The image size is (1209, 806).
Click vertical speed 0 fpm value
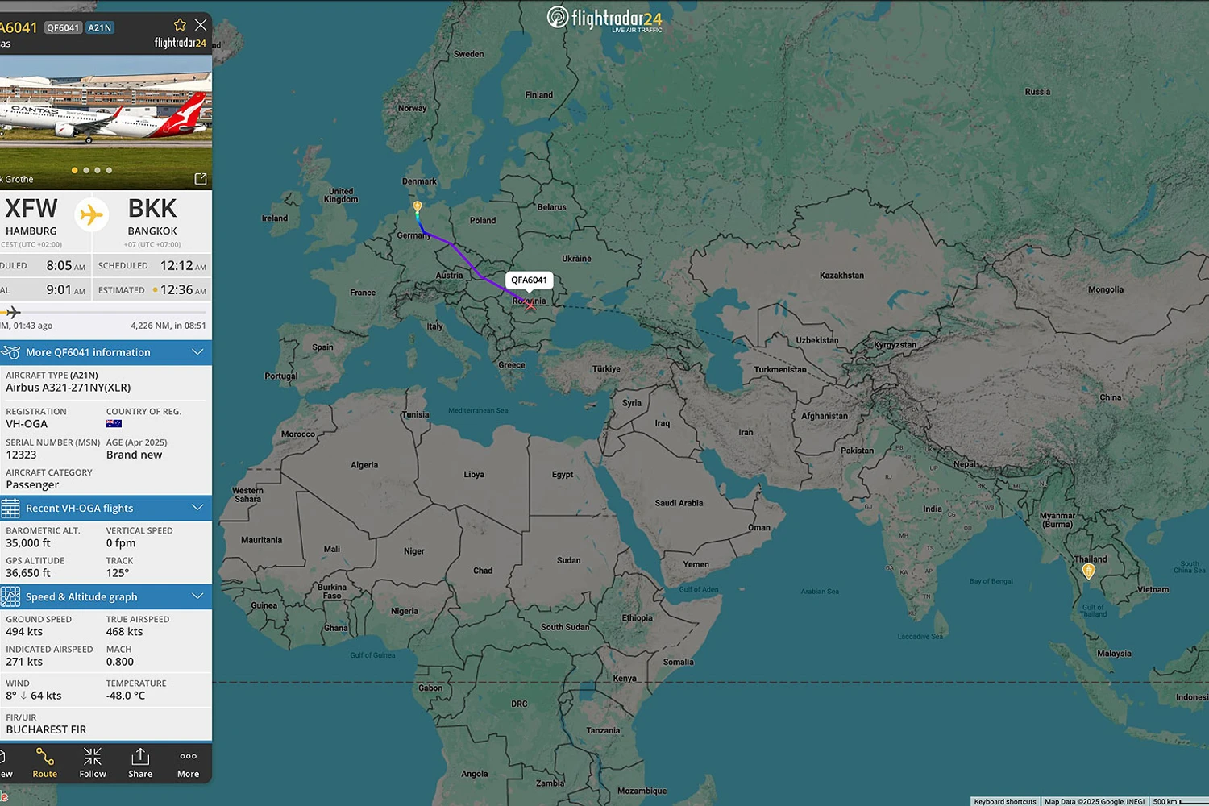pos(121,543)
